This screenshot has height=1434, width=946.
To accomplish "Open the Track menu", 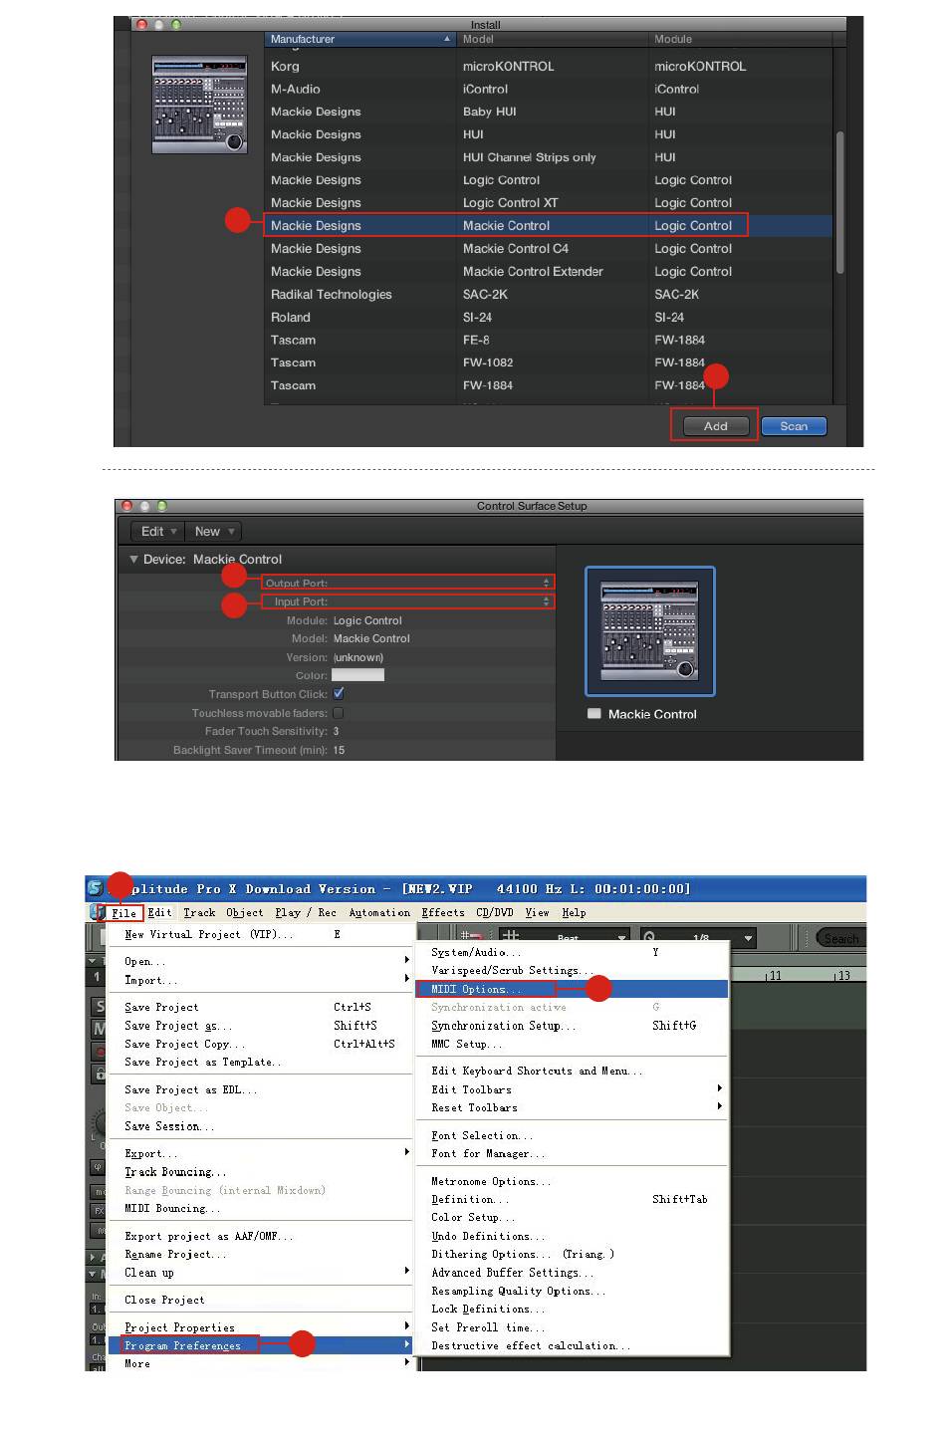I will 199,912.
